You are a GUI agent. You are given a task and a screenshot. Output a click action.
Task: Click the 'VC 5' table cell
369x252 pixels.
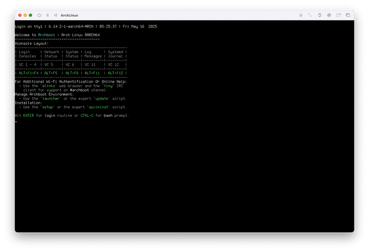click(x=49, y=64)
